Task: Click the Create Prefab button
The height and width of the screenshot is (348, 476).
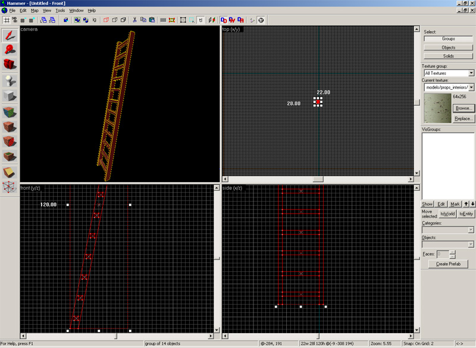Action: (x=448, y=264)
